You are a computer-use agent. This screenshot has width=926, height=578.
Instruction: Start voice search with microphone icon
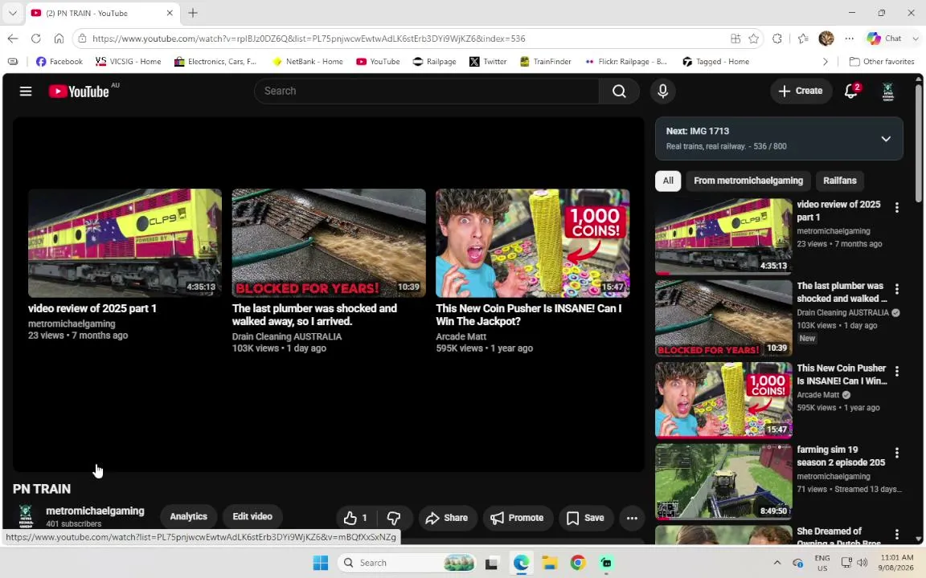[662, 91]
